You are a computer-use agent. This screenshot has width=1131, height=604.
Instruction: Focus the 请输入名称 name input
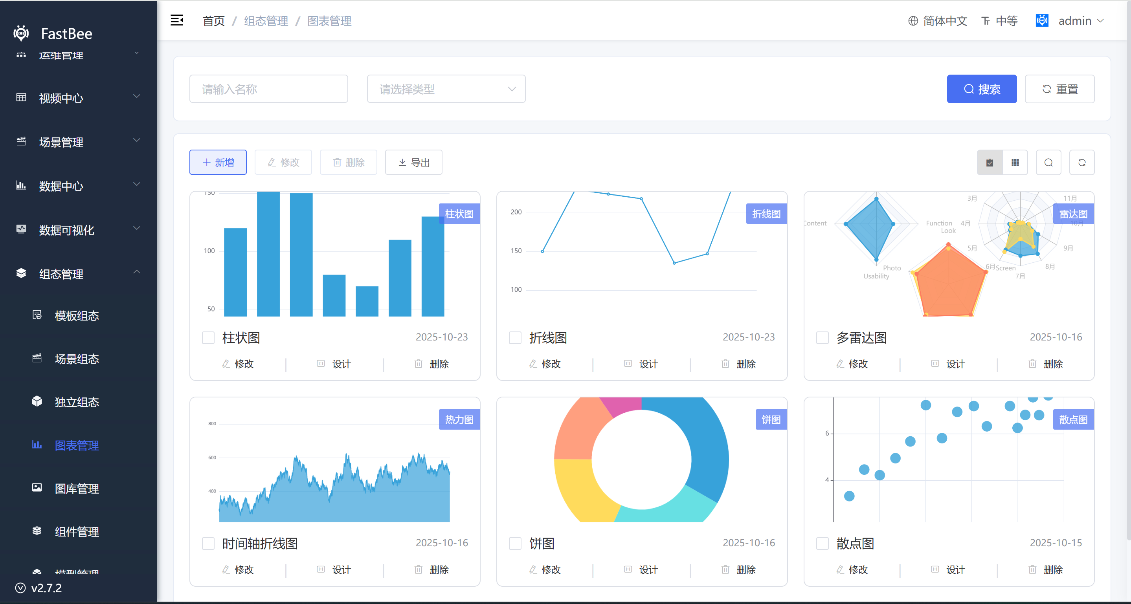click(x=268, y=89)
